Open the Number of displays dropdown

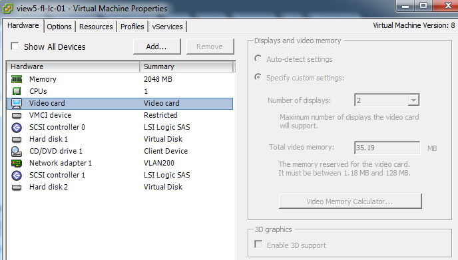(x=387, y=100)
